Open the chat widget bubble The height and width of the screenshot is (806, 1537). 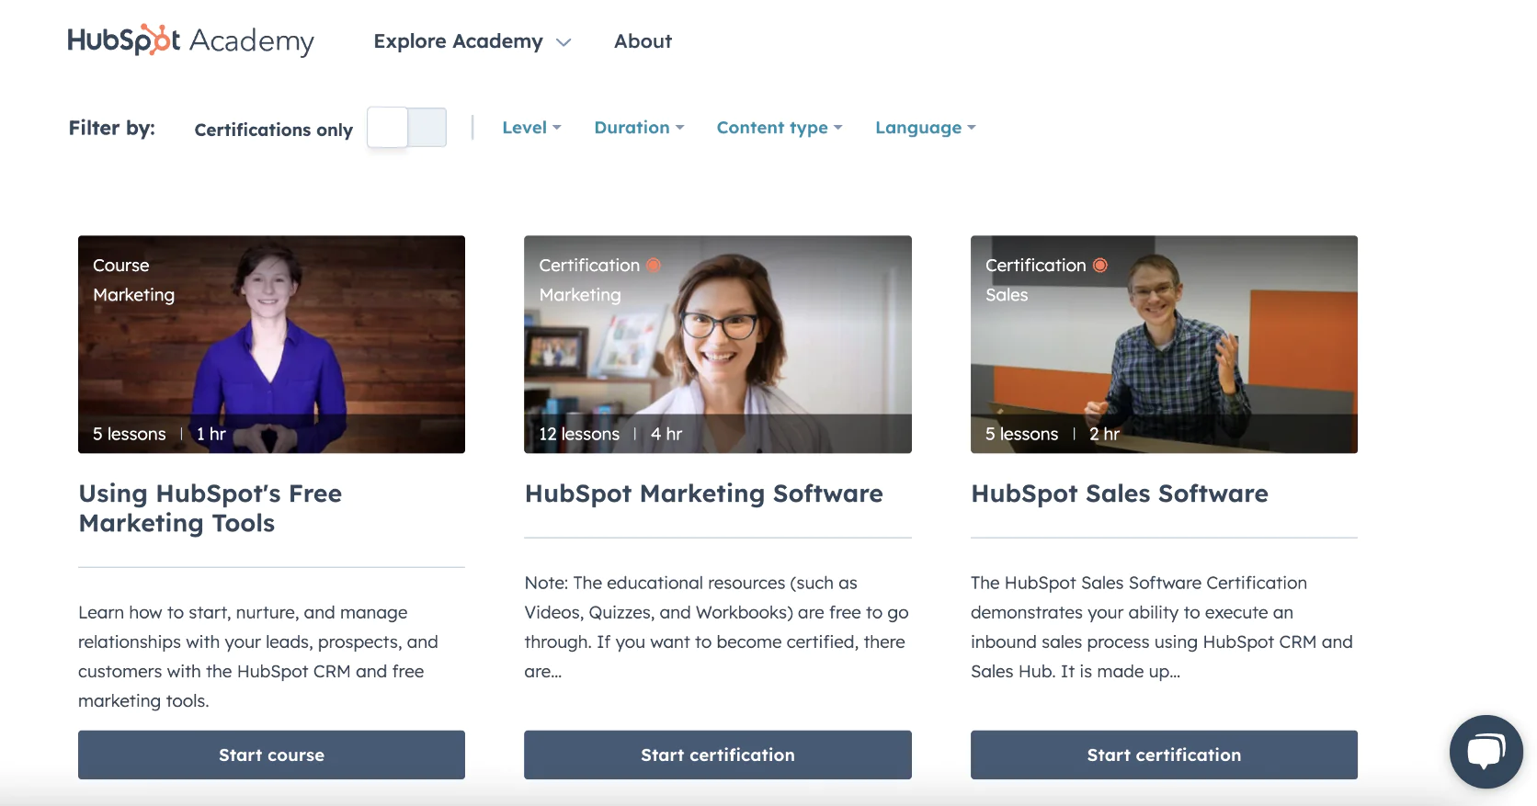1486,751
